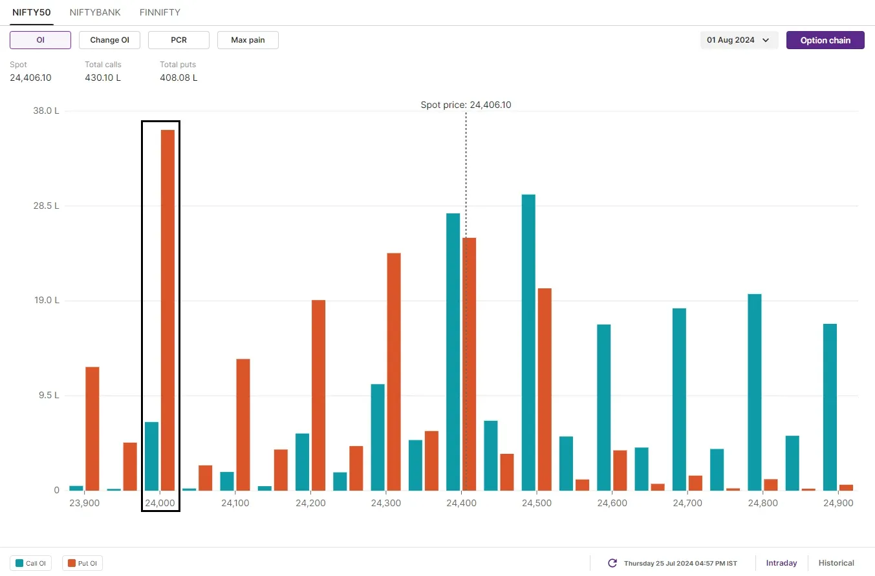Click the Option chain button
The width and height of the screenshot is (875, 576).
pyautogui.click(x=825, y=40)
